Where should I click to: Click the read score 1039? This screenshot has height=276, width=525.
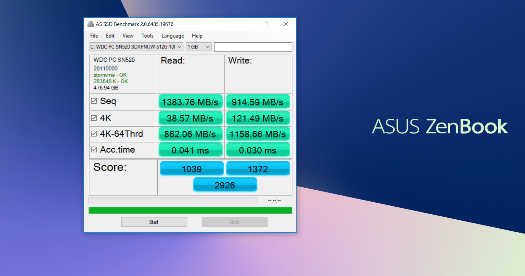[x=192, y=169]
